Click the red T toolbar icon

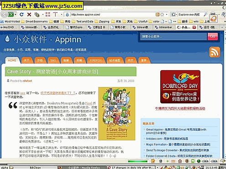(x=55, y=14)
